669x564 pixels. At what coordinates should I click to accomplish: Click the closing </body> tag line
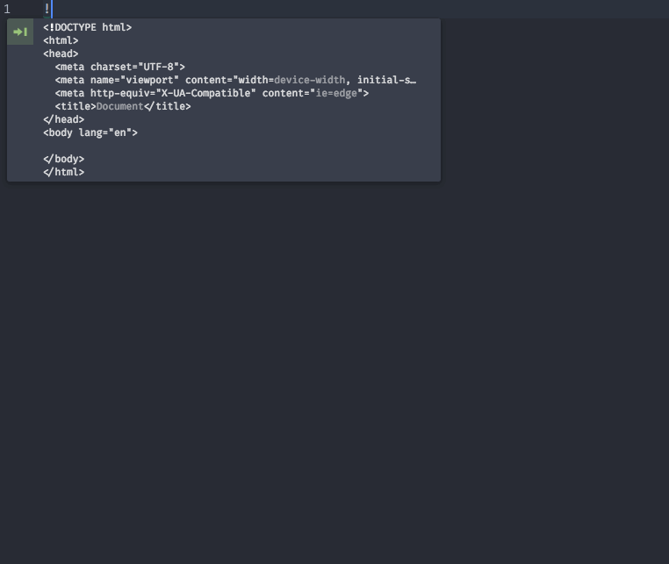[63, 159]
